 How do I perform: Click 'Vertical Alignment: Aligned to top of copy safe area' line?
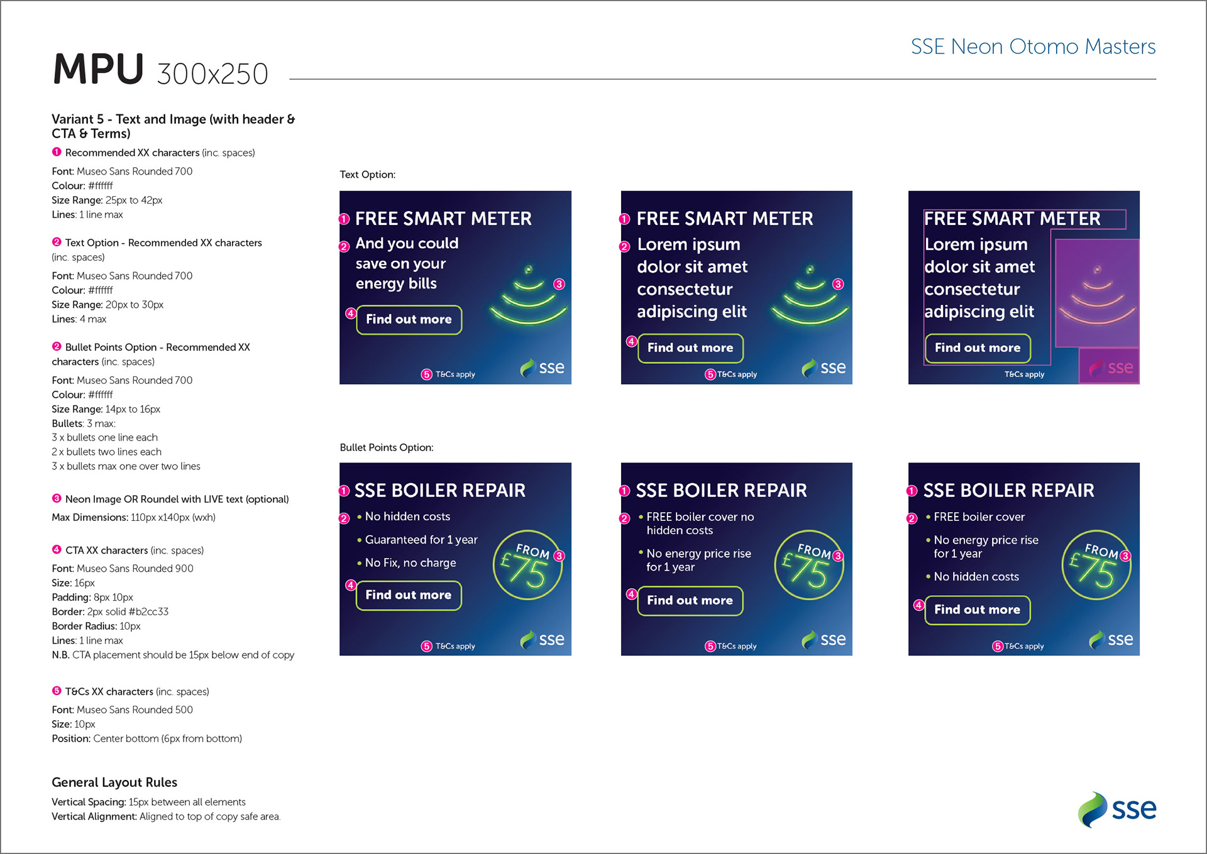pos(166,817)
